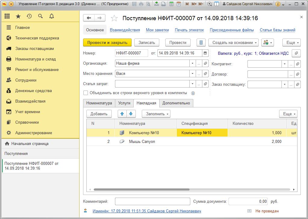This screenshot has width=308, height=219.
Task: Switch to Дополнительно tab
Action: click(x=176, y=103)
